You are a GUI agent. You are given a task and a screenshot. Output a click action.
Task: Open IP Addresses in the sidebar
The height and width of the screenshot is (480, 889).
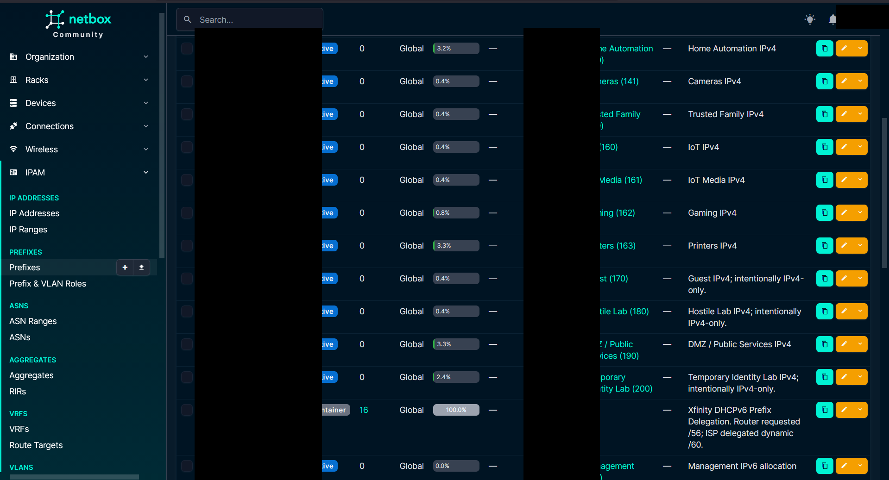34,213
